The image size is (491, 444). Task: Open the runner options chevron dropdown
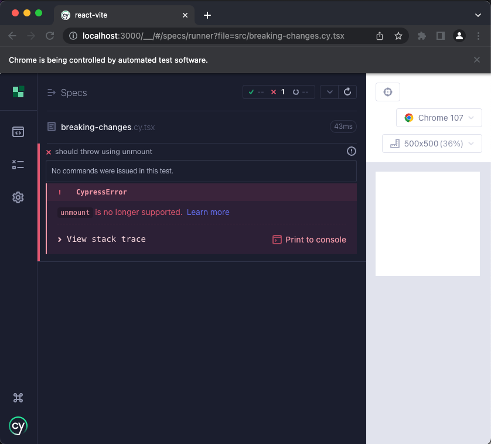coord(329,92)
